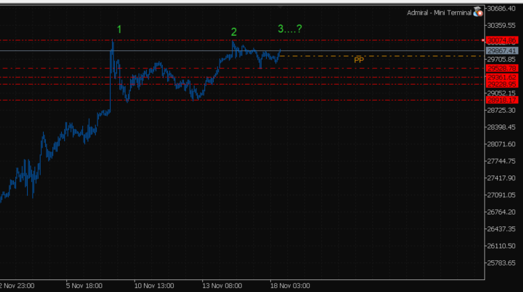
Task: Click the Admiral Mini Terminal expert advisor icon
Action: click(478, 12)
